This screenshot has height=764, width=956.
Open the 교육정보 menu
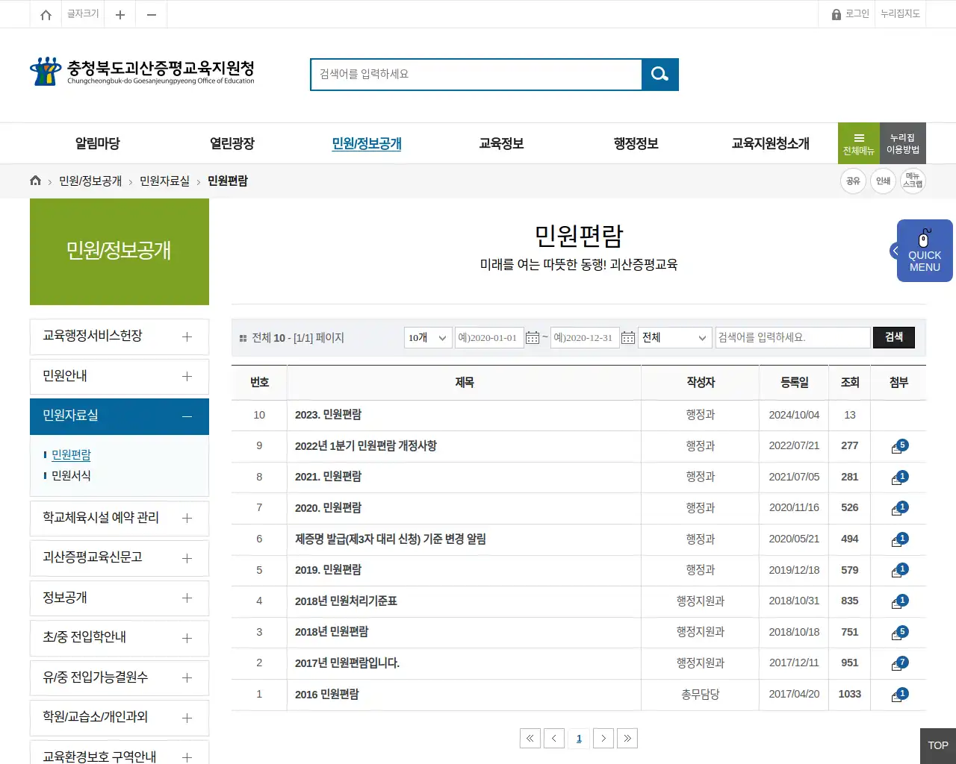click(501, 143)
